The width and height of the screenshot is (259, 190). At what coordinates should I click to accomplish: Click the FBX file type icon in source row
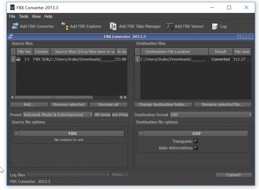(18, 59)
